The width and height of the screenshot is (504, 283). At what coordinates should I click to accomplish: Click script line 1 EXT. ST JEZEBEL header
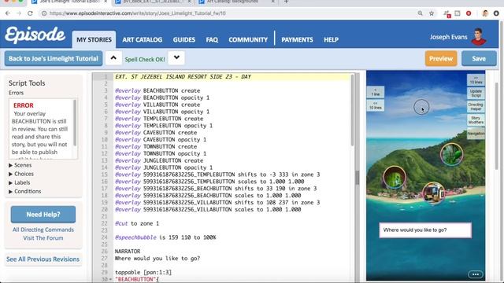[x=183, y=77]
